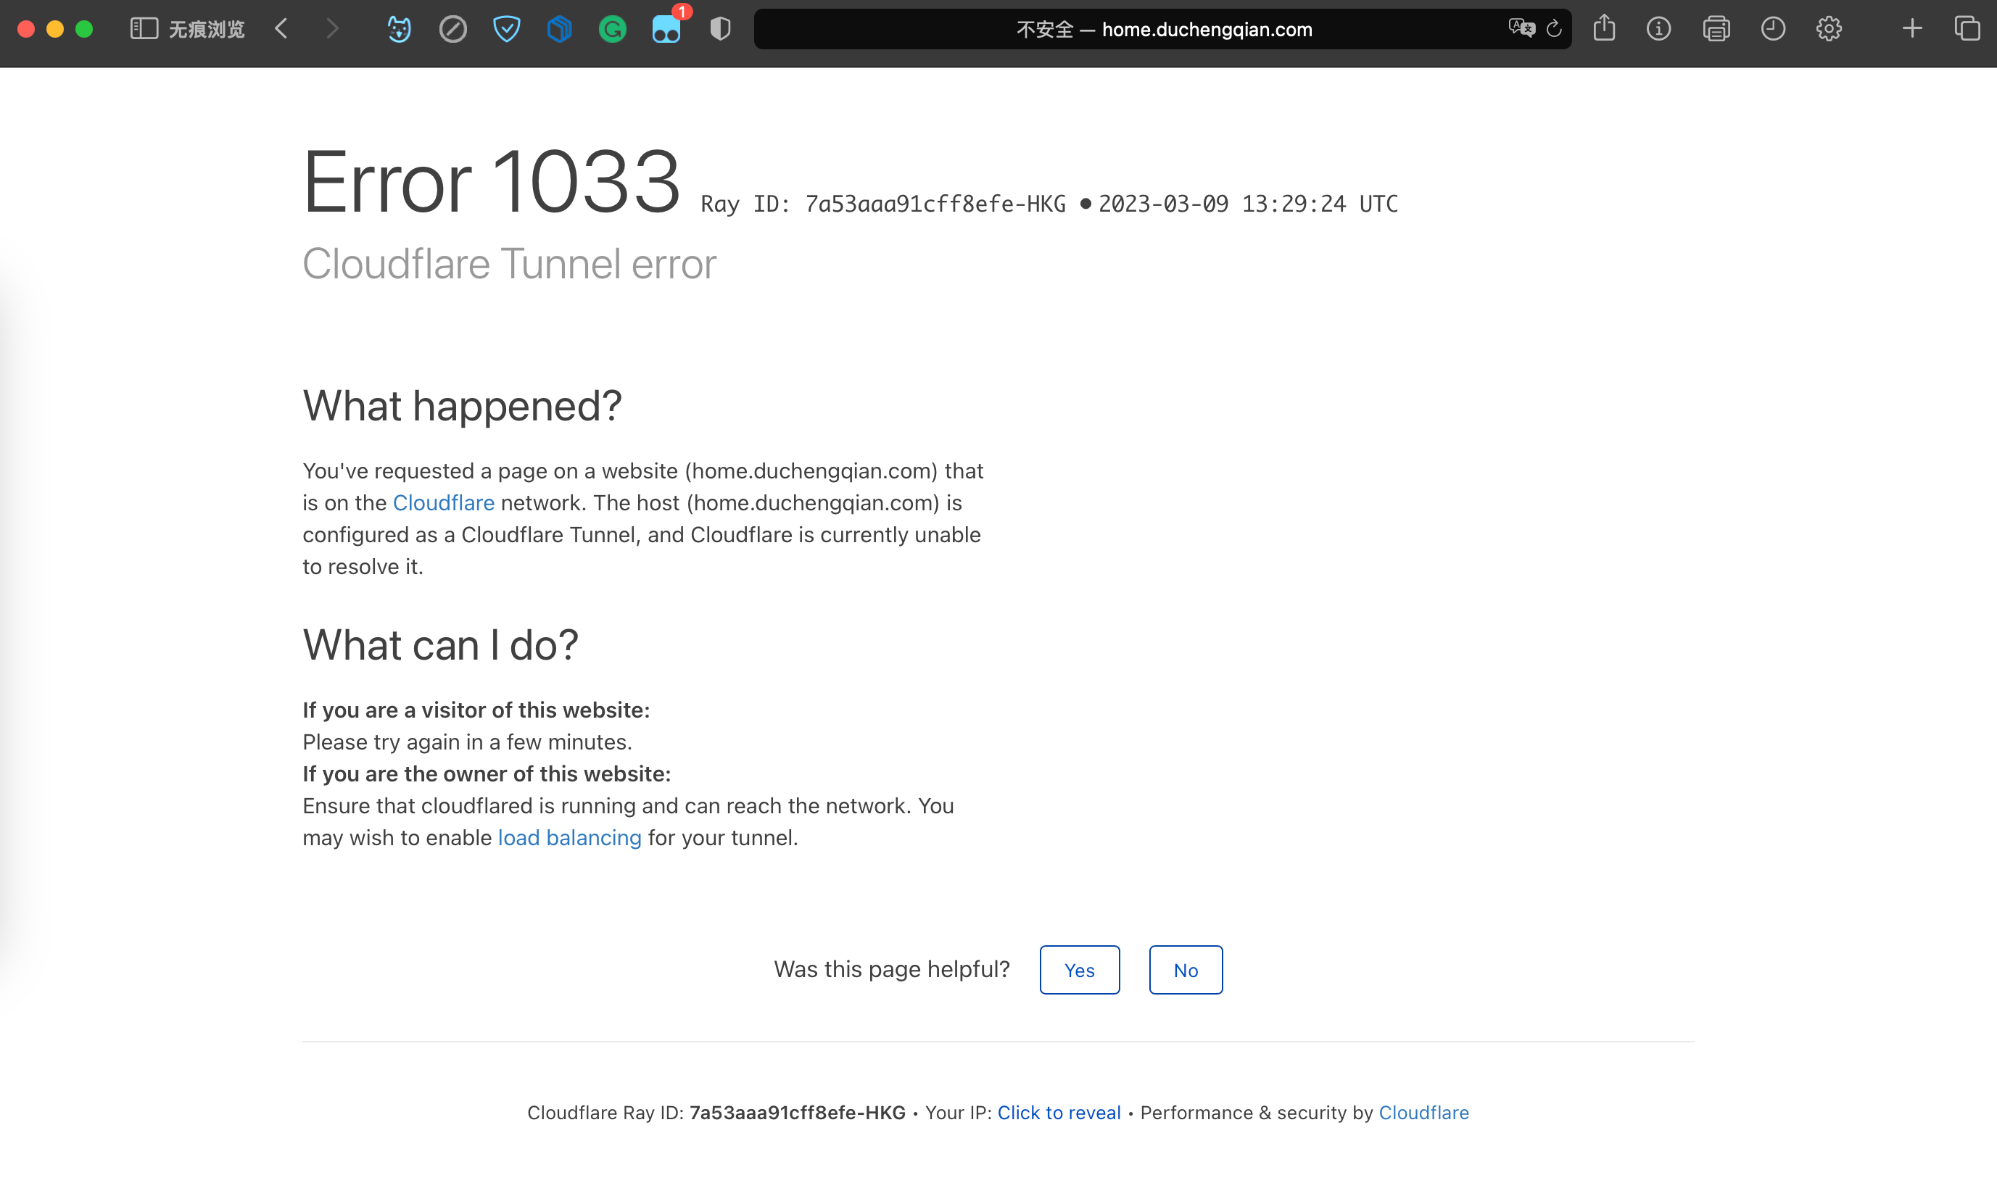Open the blue shield checkmark extension
Image resolution: width=1997 pixels, height=1183 pixels.
click(506, 30)
